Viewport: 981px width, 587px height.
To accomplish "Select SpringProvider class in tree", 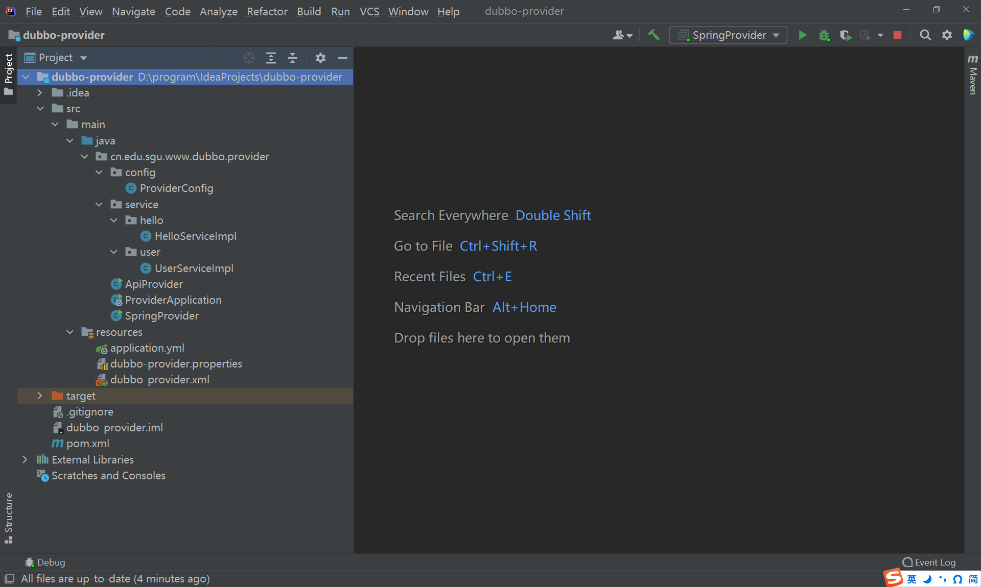I will coord(161,316).
